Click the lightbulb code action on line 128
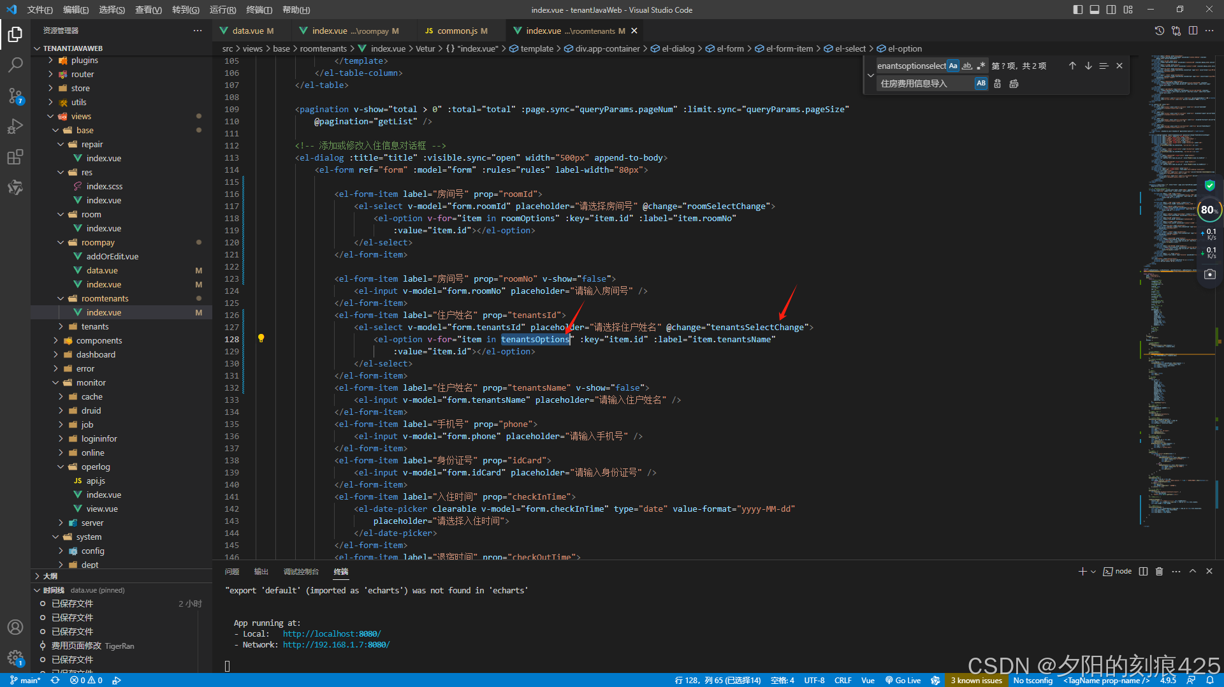The width and height of the screenshot is (1224, 687). click(261, 338)
